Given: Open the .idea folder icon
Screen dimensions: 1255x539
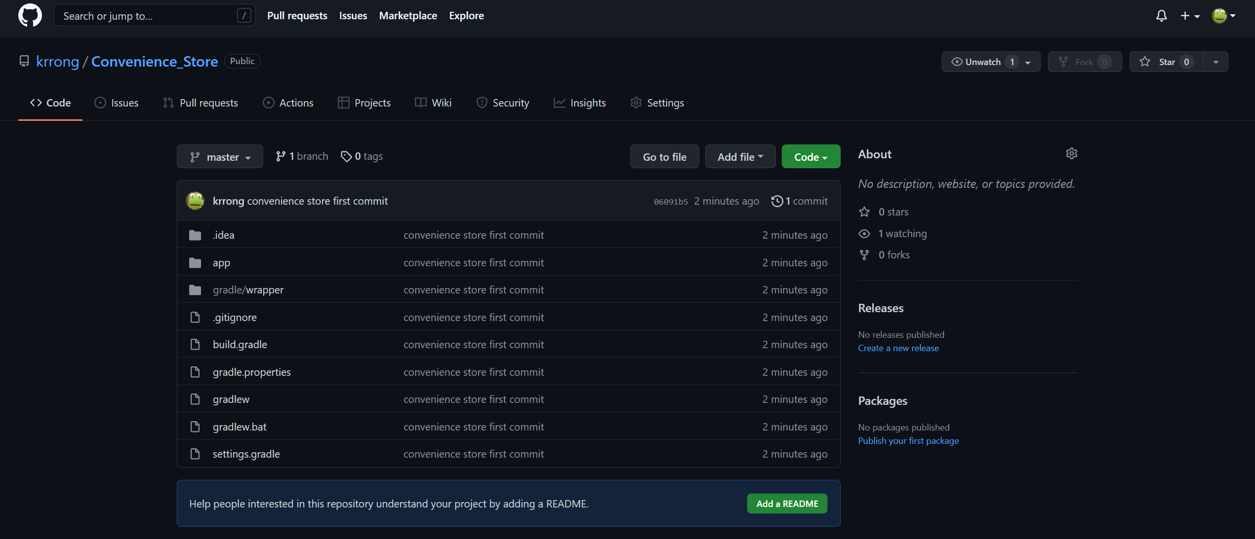Looking at the screenshot, I should point(195,235).
